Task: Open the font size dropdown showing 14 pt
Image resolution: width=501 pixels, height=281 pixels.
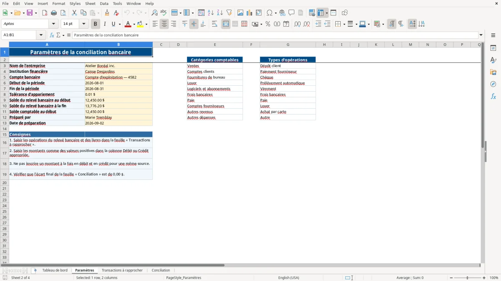Action: point(83,24)
